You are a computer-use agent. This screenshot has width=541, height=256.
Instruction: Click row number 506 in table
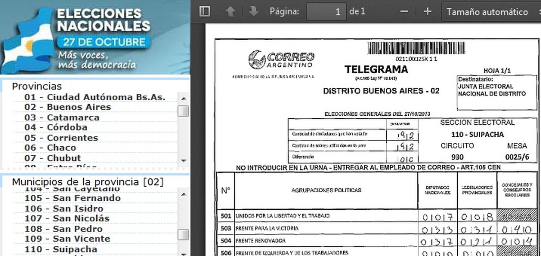click(x=226, y=253)
